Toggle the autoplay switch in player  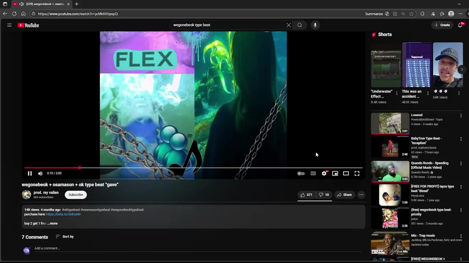(301, 174)
